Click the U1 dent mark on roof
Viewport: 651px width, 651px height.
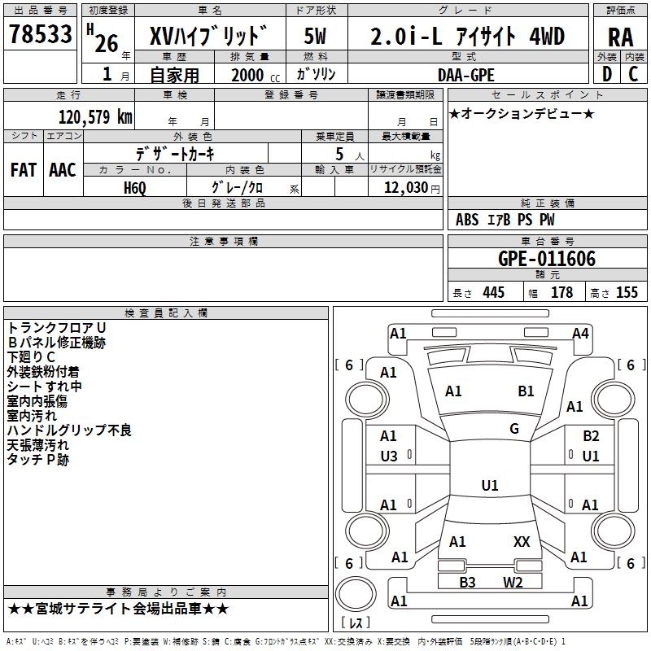[490, 485]
